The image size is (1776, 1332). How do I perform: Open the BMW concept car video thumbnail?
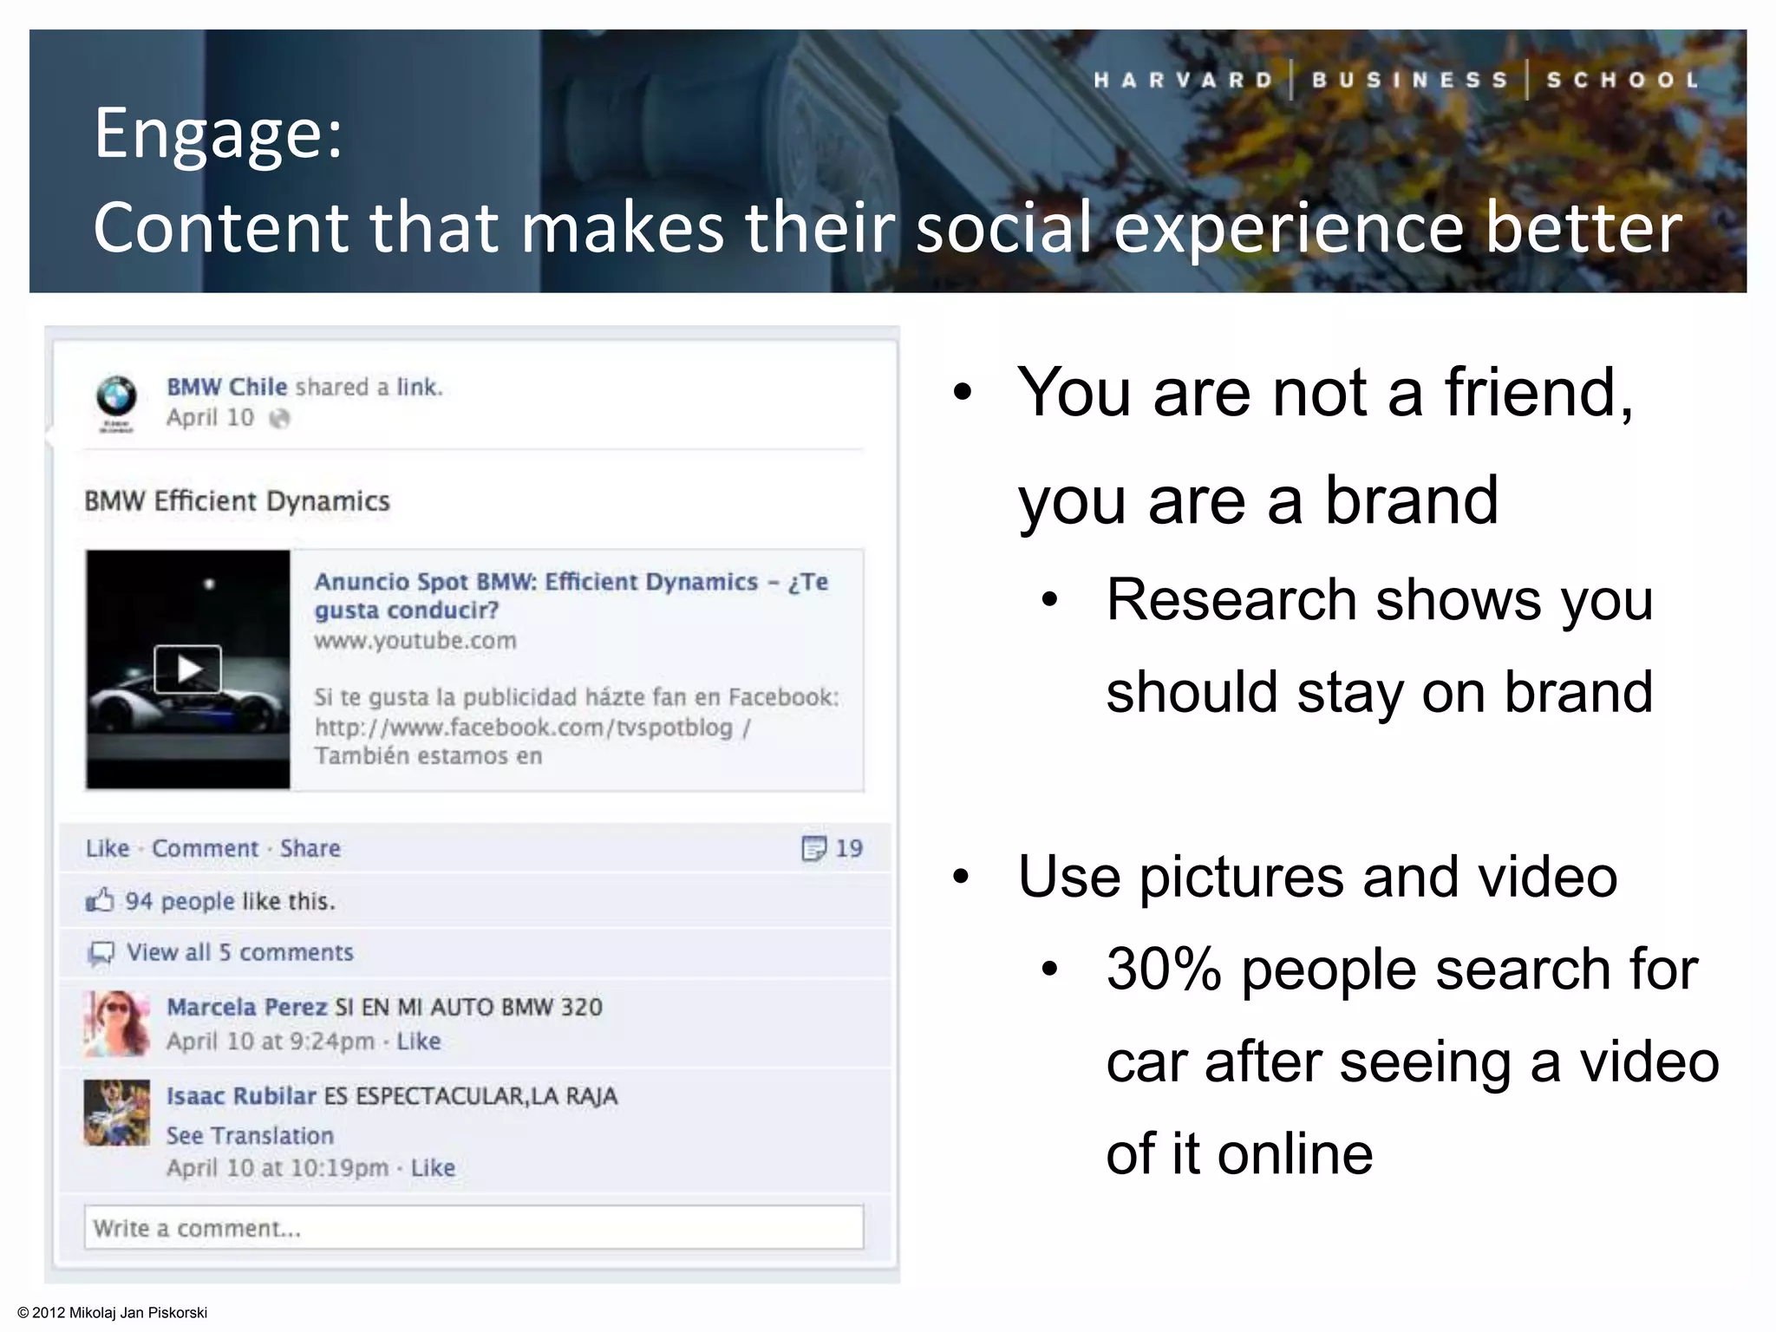coord(188,669)
